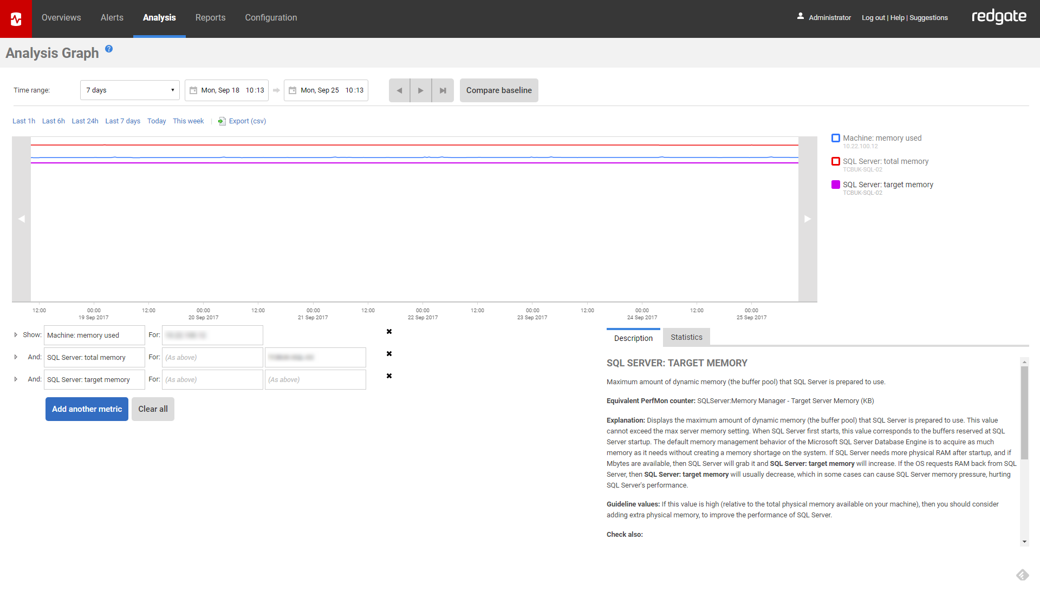Open machine selector for target memory row

pyautogui.click(x=212, y=380)
